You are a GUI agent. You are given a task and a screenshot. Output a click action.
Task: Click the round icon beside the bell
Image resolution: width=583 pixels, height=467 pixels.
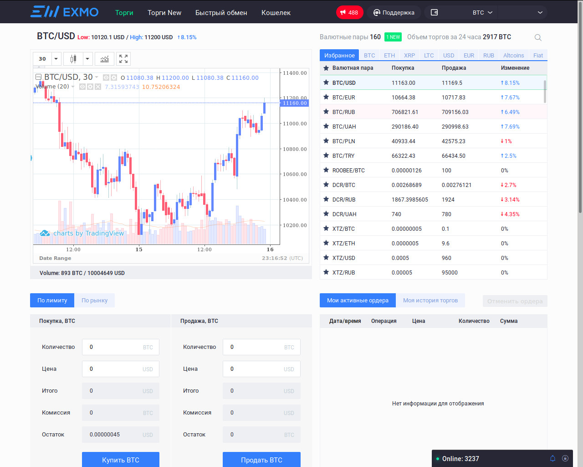[565, 458]
